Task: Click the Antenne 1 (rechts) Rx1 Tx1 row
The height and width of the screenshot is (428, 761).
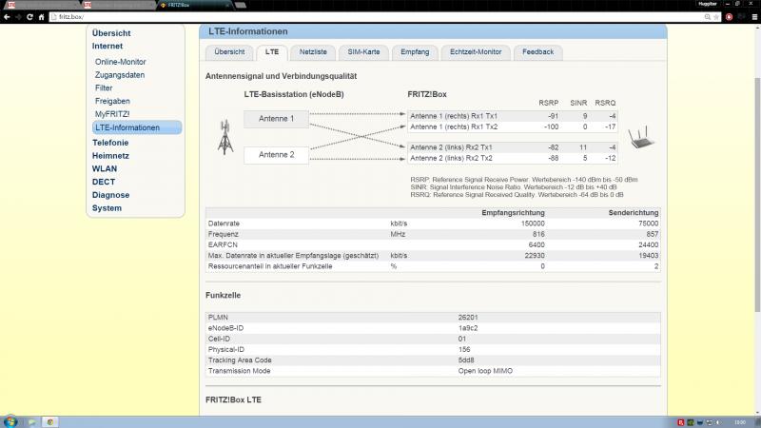Action: coord(513,116)
